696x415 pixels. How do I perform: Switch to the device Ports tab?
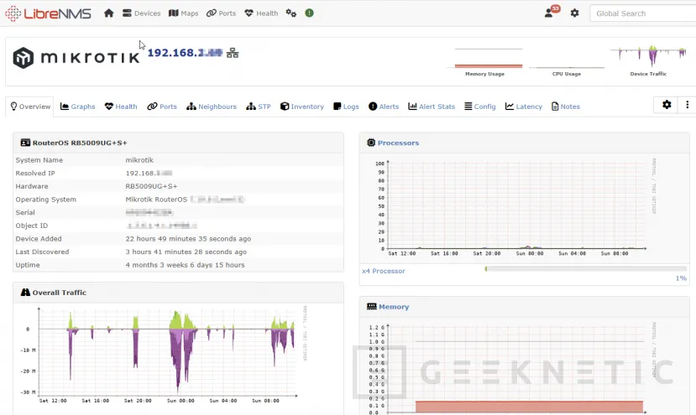pyautogui.click(x=162, y=106)
